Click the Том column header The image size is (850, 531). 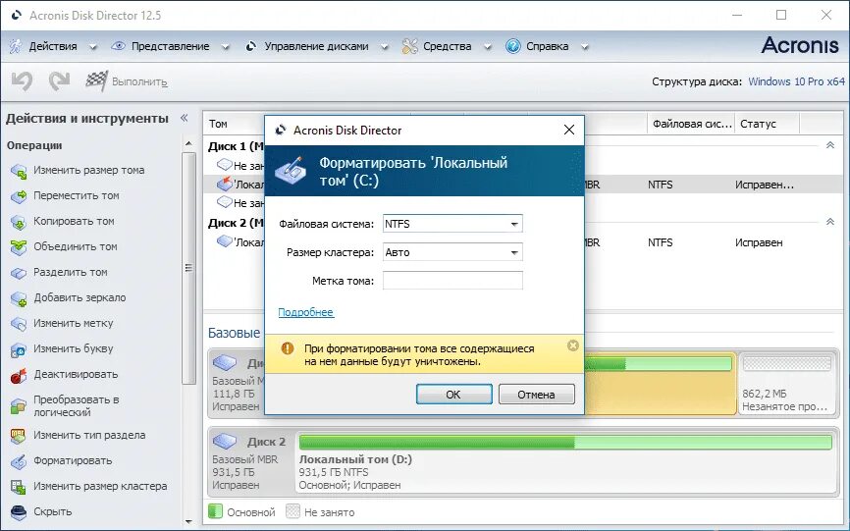(234, 124)
